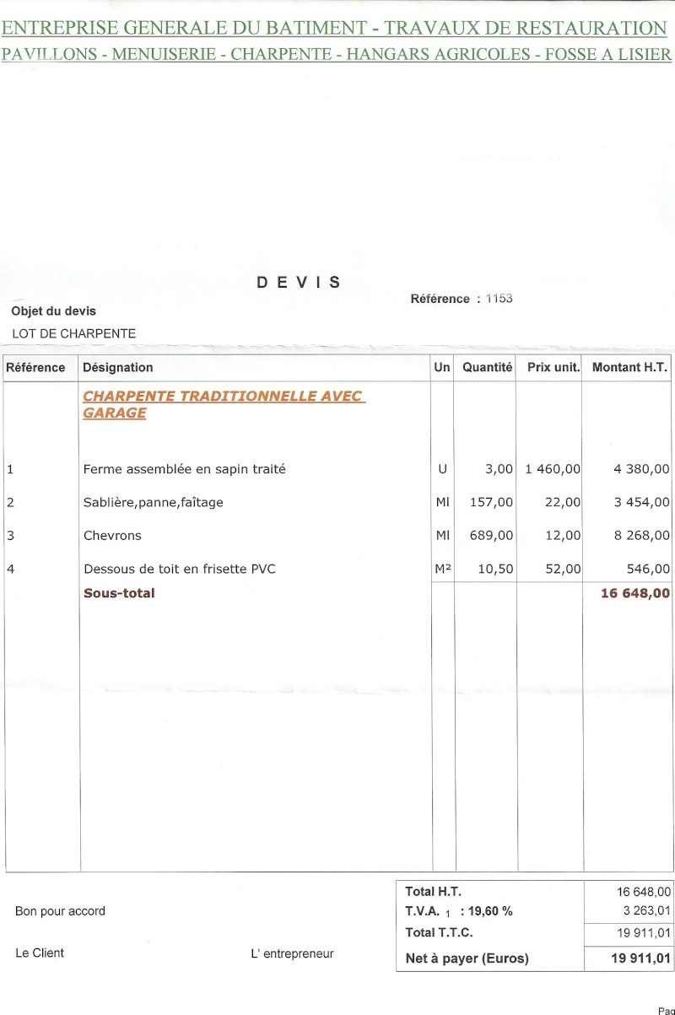Image resolution: width=675 pixels, height=1015 pixels.
Task: Select the Montant H.T. column header
Action: pos(629,367)
